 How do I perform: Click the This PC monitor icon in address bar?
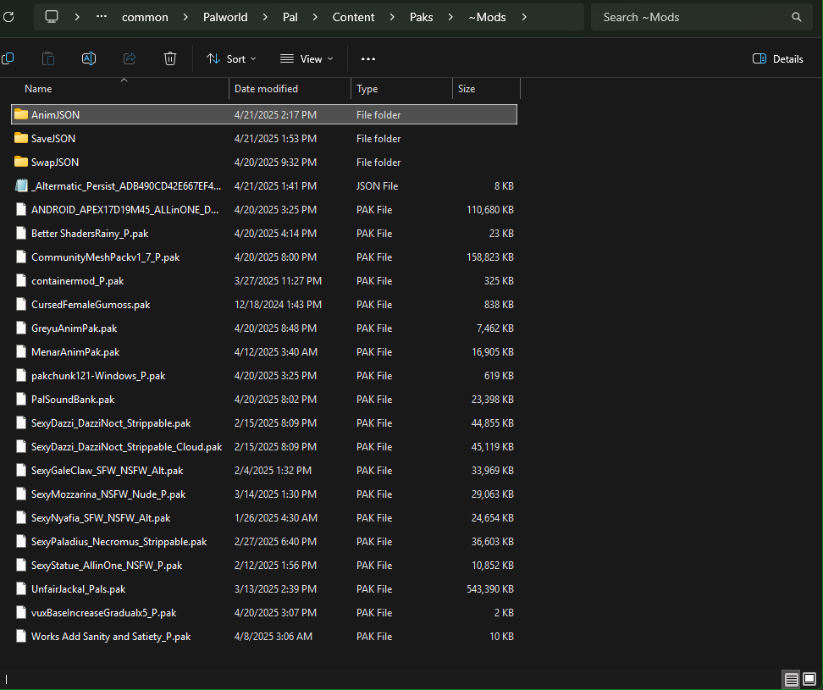52,17
